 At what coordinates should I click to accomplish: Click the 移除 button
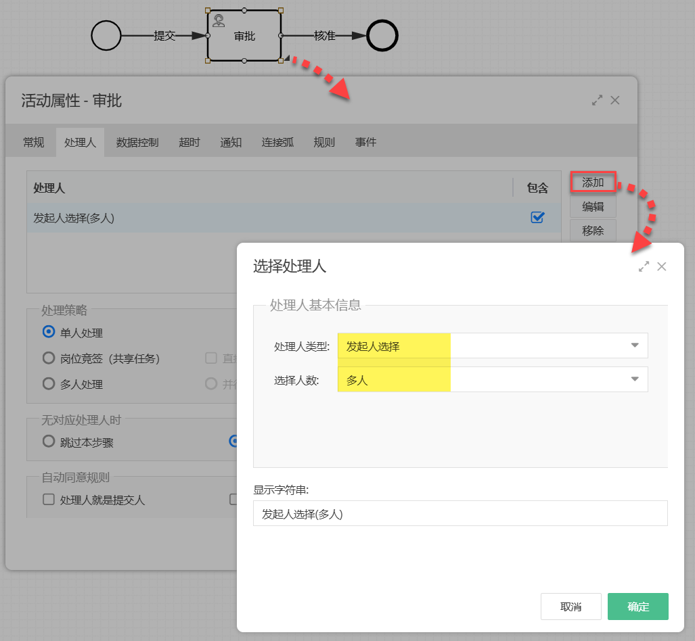tap(592, 231)
